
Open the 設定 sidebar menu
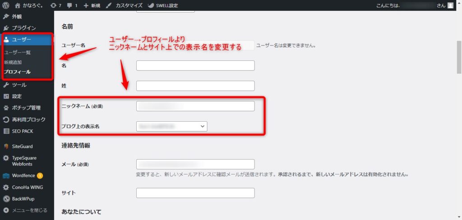[17, 96]
